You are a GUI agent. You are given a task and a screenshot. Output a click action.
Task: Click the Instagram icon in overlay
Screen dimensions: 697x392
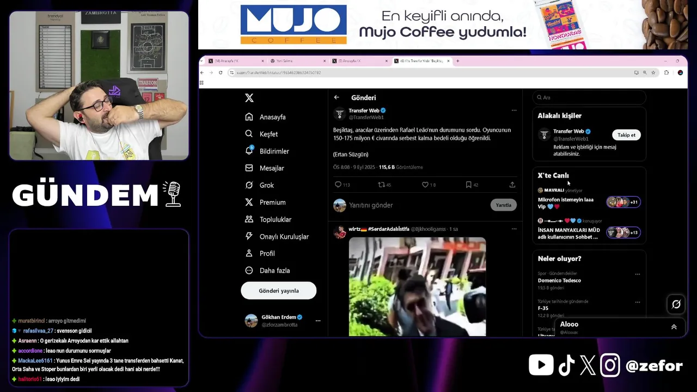(x=610, y=365)
